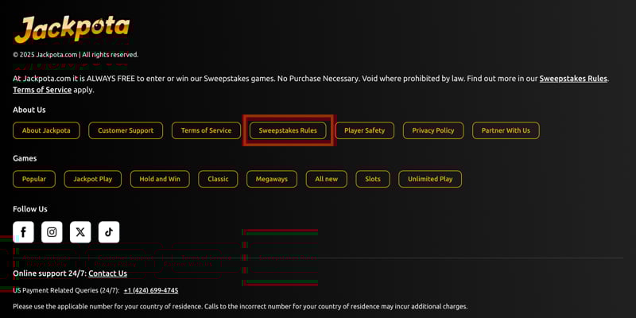Open Jackpota's TikTok page icon

(x=109, y=232)
